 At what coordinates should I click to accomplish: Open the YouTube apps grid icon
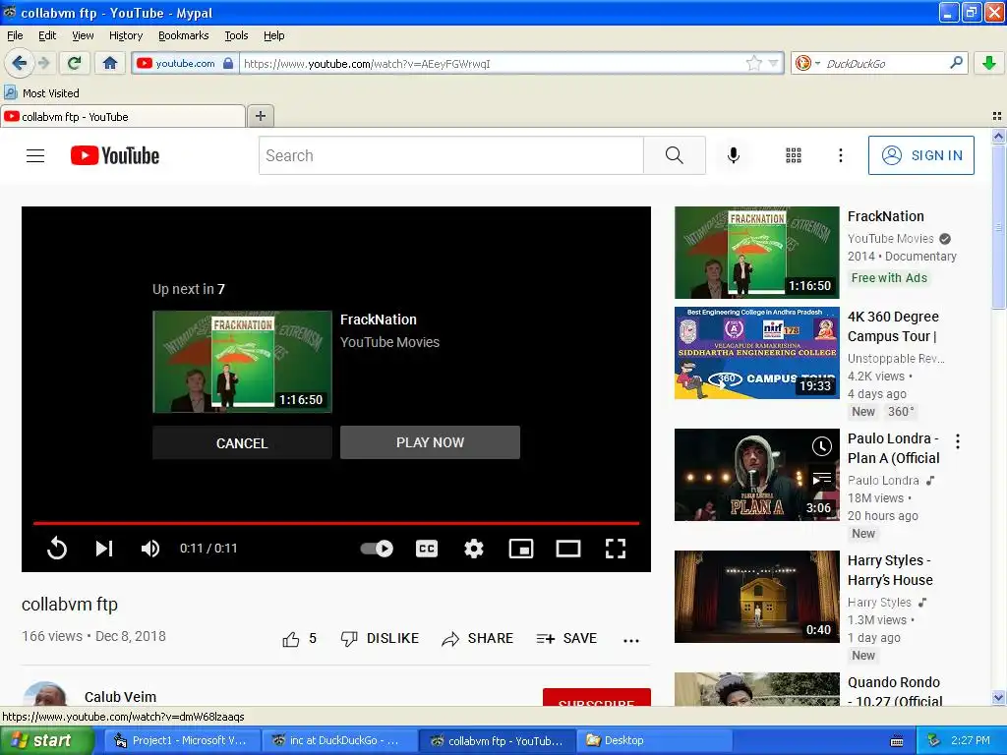tap(794, 155)
